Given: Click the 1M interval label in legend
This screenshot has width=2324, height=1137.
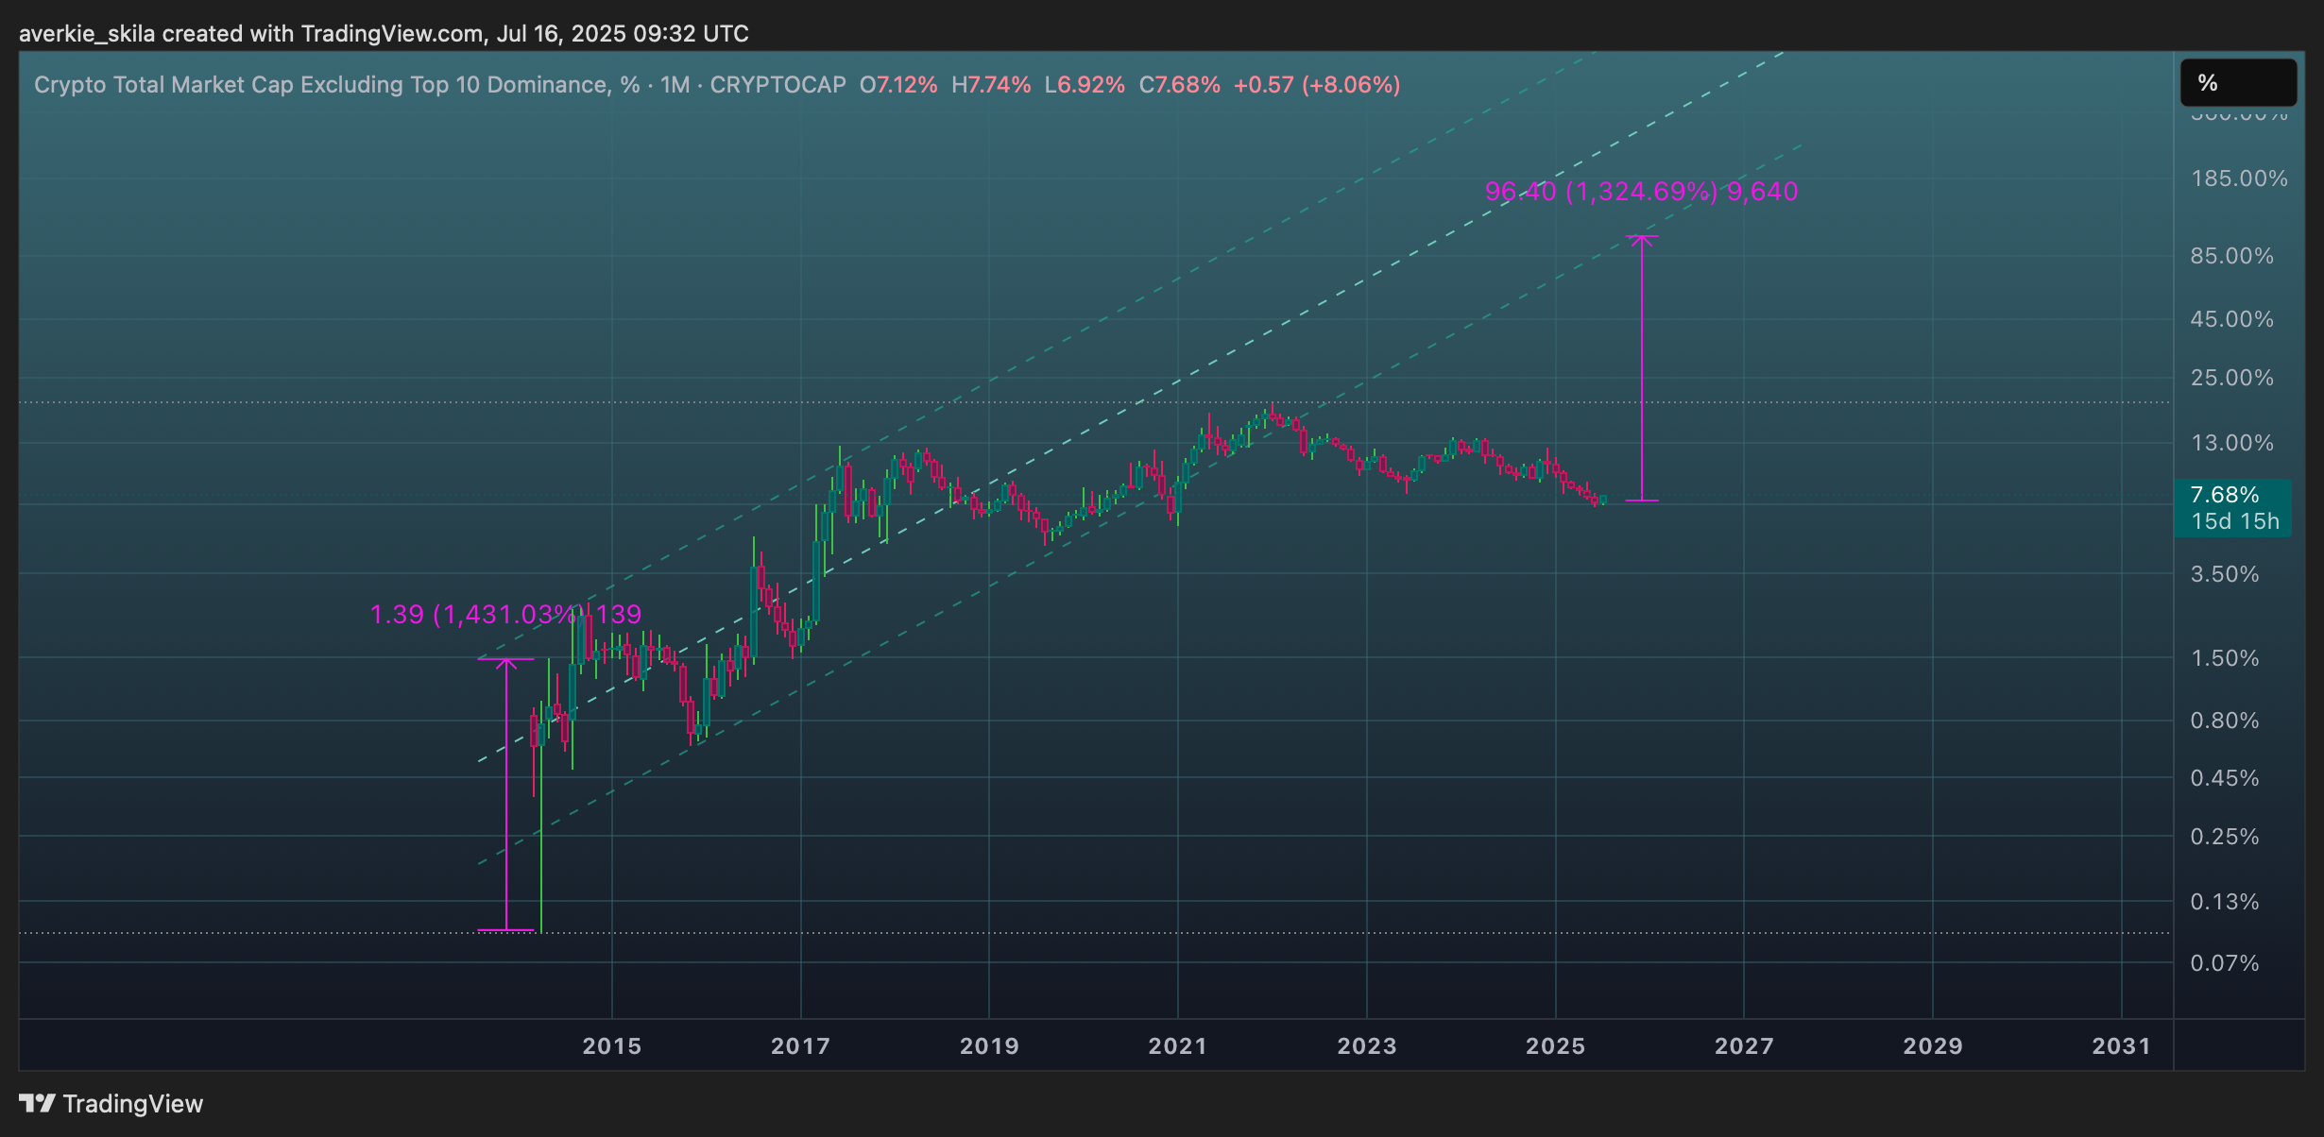Looking at the screenshot, I should click(675, 85).
